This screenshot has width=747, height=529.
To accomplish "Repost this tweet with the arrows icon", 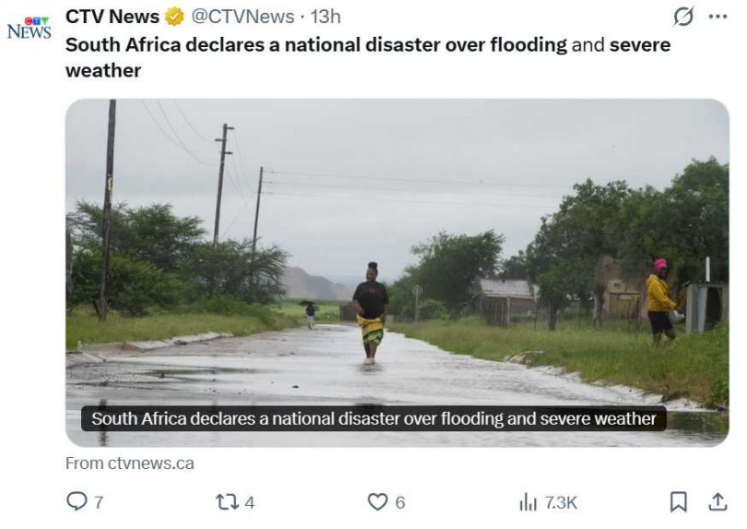I will (226, 501).
